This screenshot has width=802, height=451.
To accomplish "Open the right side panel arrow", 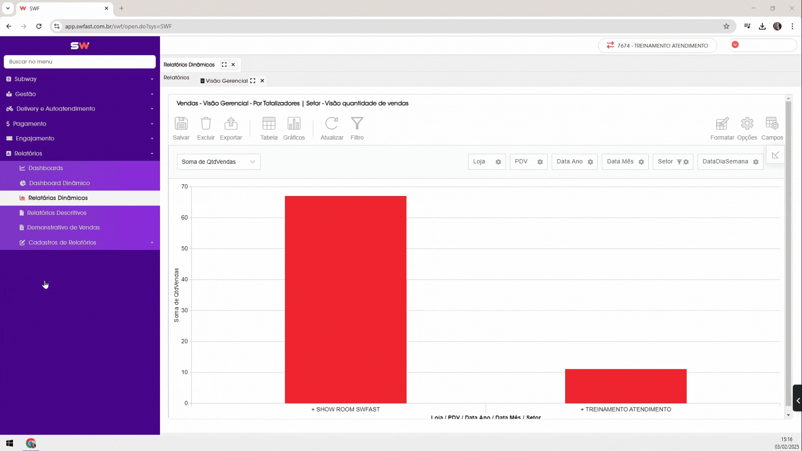I will (797, 400).
